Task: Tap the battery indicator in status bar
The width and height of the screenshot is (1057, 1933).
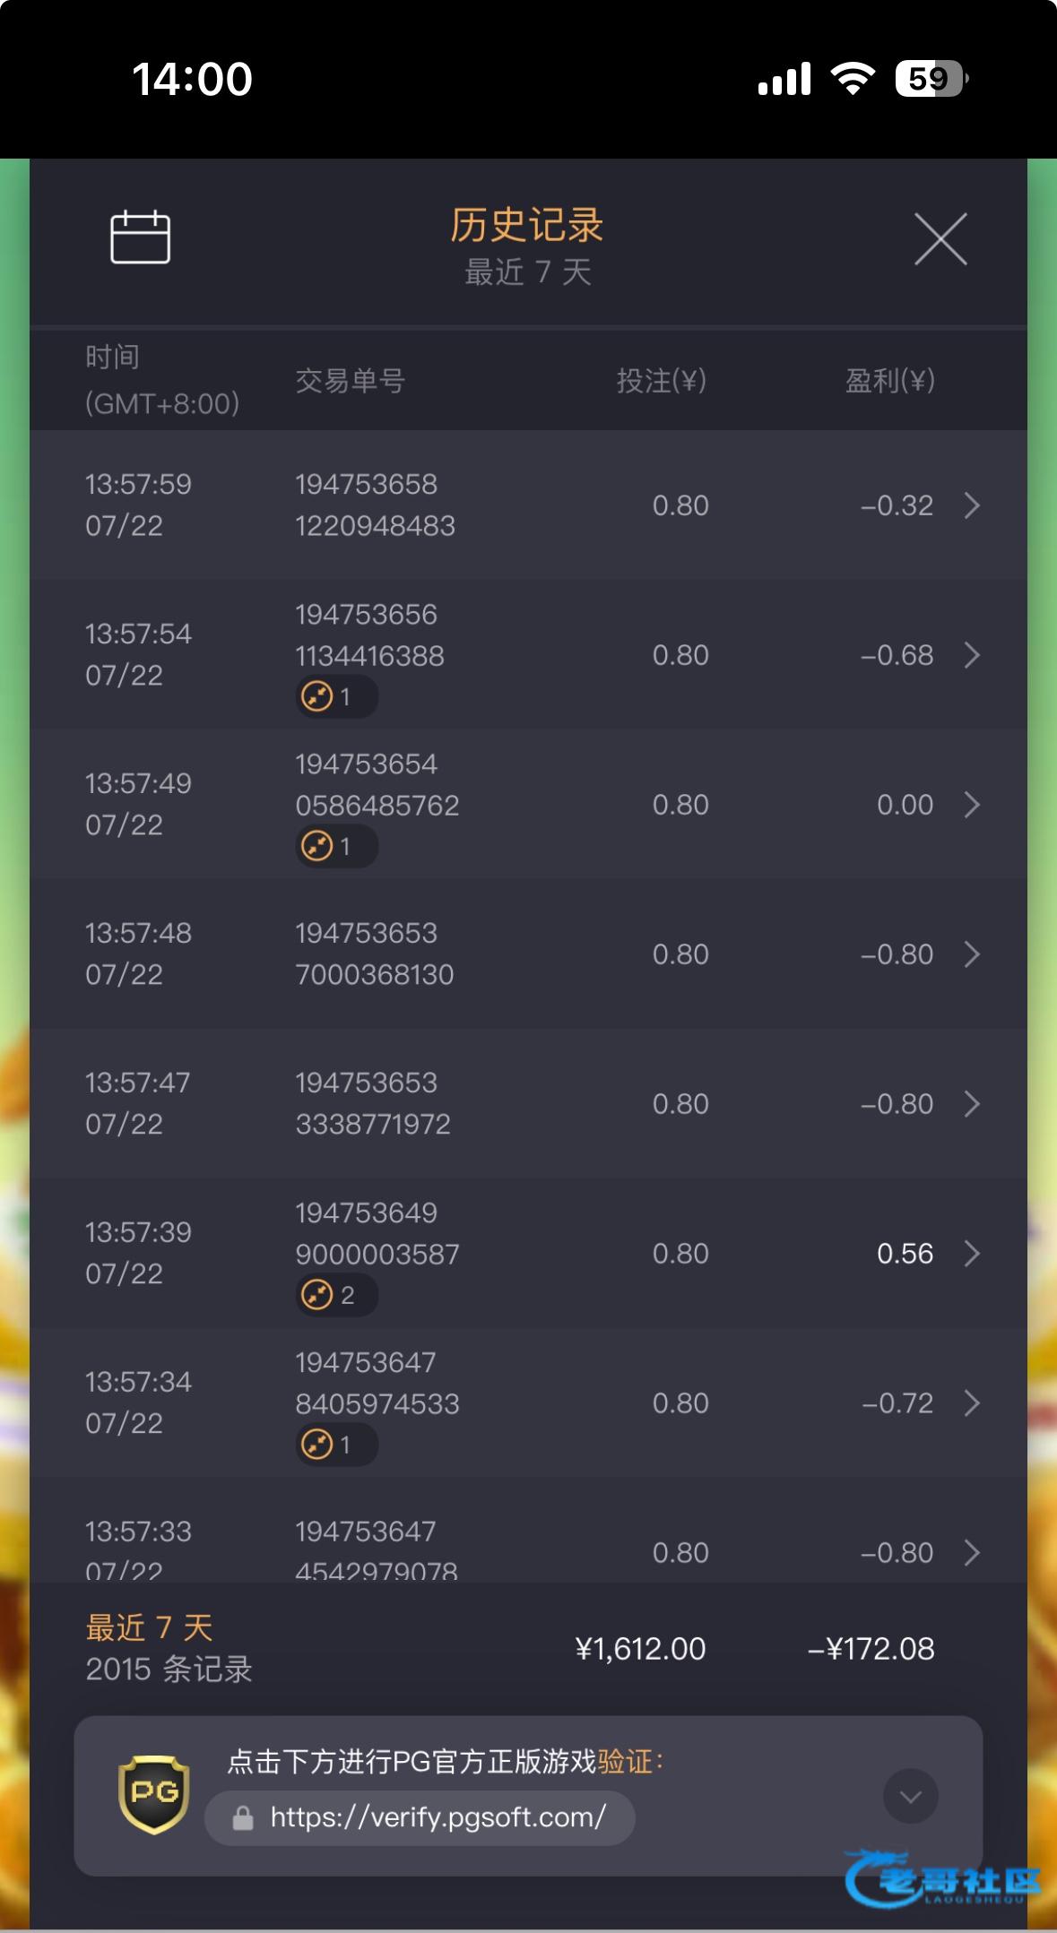Action: pos(931,79)
